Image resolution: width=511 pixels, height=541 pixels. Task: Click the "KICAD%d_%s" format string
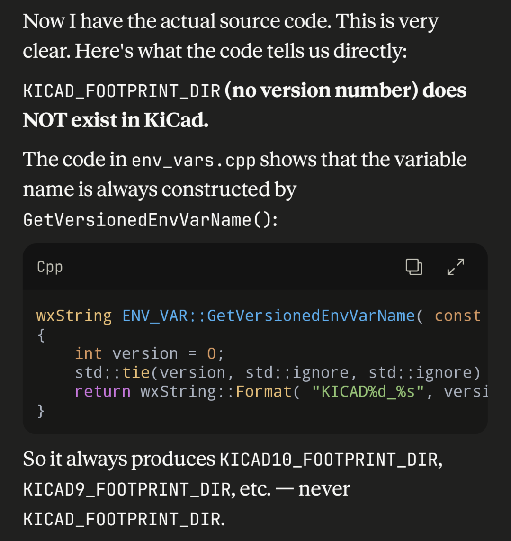(368, 392)
